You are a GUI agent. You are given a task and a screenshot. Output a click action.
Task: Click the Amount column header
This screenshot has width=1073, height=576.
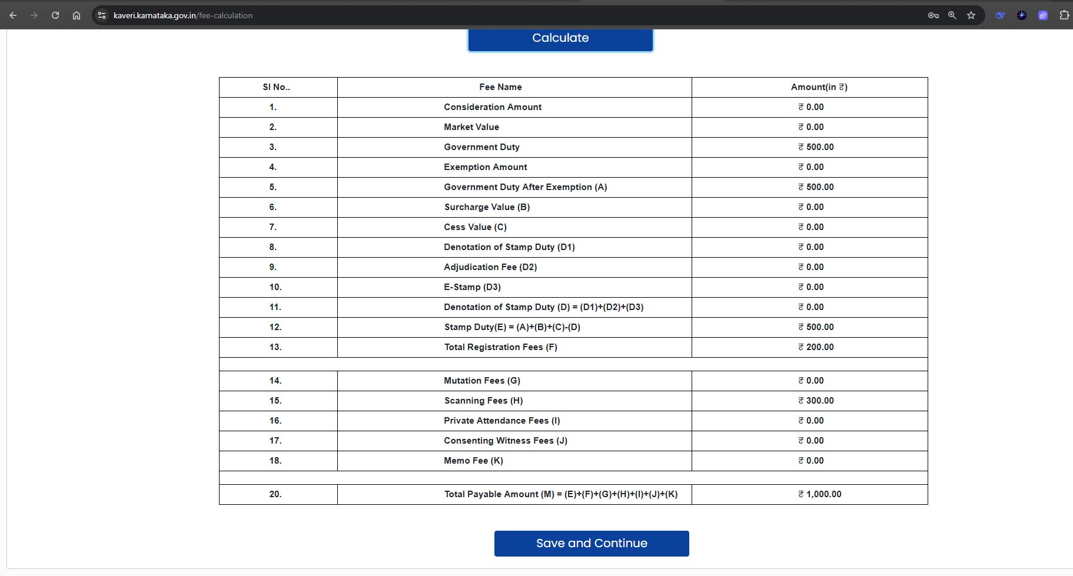coord(819,87)
